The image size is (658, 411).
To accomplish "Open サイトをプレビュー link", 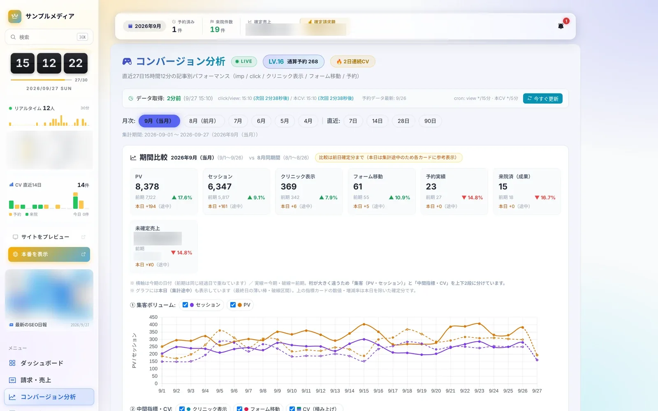I will (x=49, y=237).
